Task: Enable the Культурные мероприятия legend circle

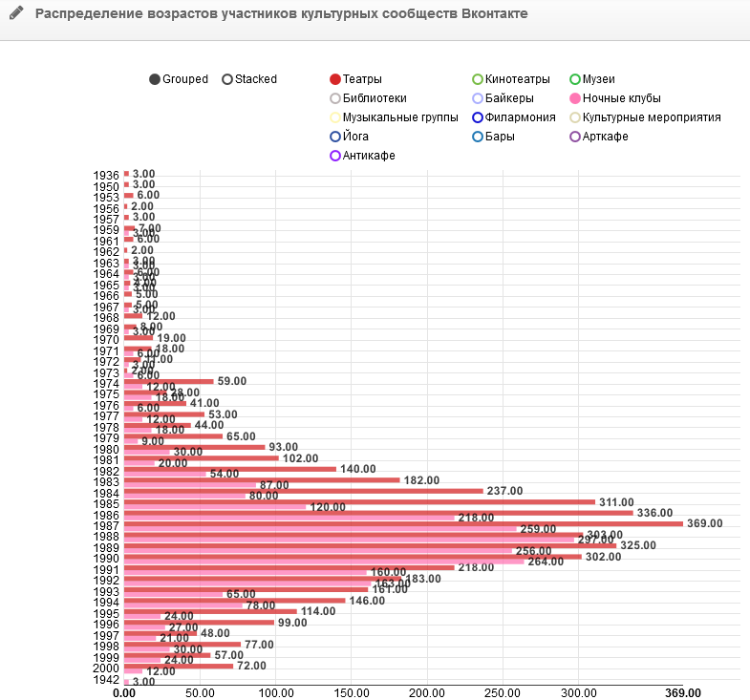Action: click(x=575, y=117)
